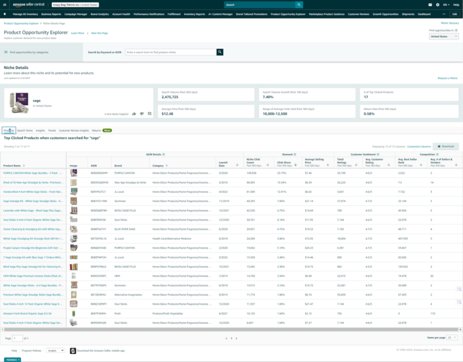Click the Rate this Page link
Viewport: 463px width, 362px height.
pos(99,33)
